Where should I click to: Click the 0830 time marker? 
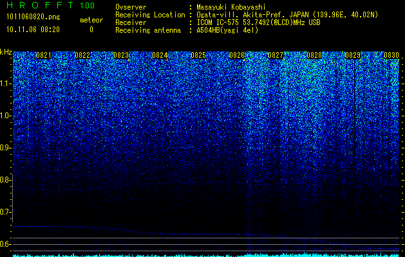pyautogui.click(x=391, y=55)
